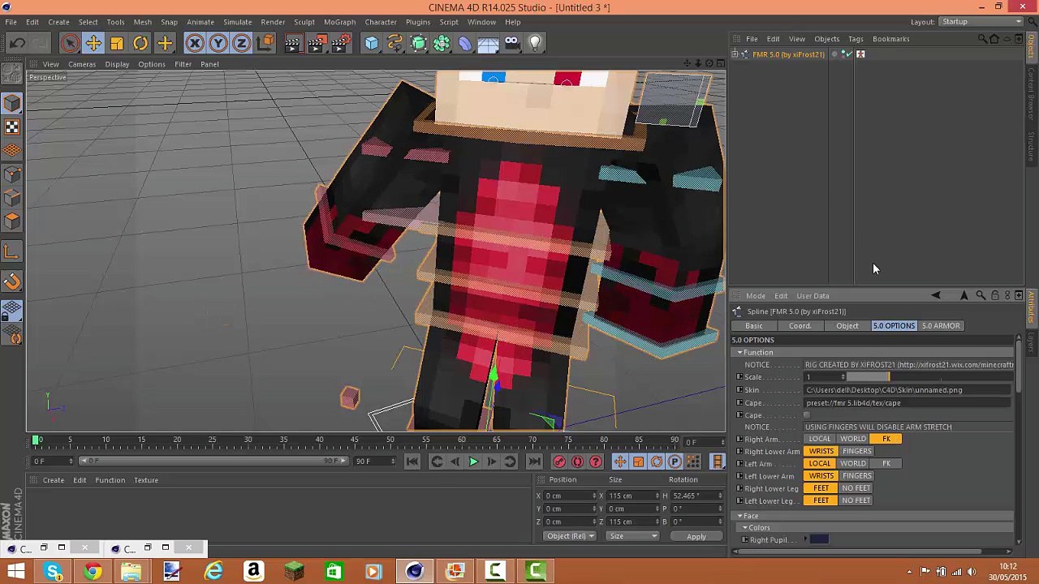
Task: Open the Layout Startup dropdown
Action: click(x=981, y=22)
